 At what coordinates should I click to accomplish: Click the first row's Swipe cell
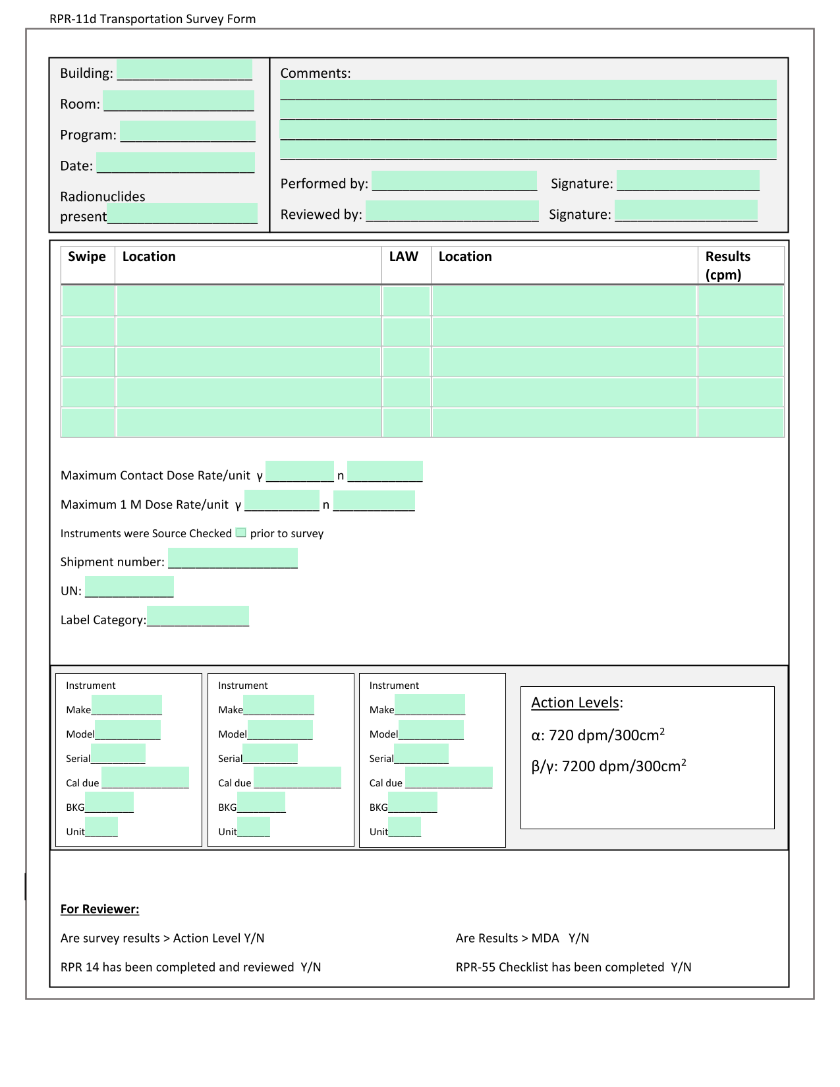[88, 301]
